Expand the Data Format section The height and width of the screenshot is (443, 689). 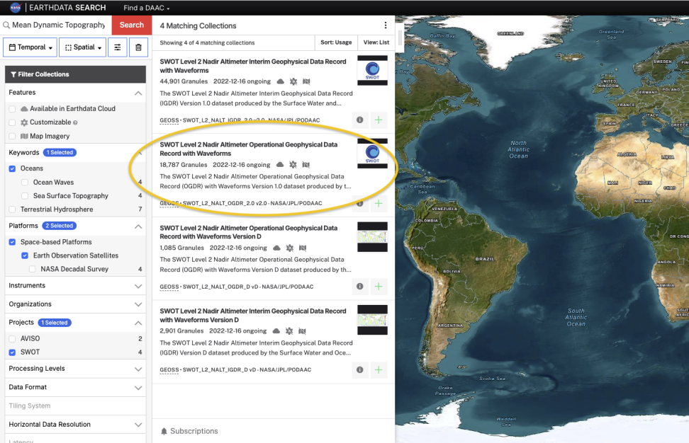tap(138, 388)
